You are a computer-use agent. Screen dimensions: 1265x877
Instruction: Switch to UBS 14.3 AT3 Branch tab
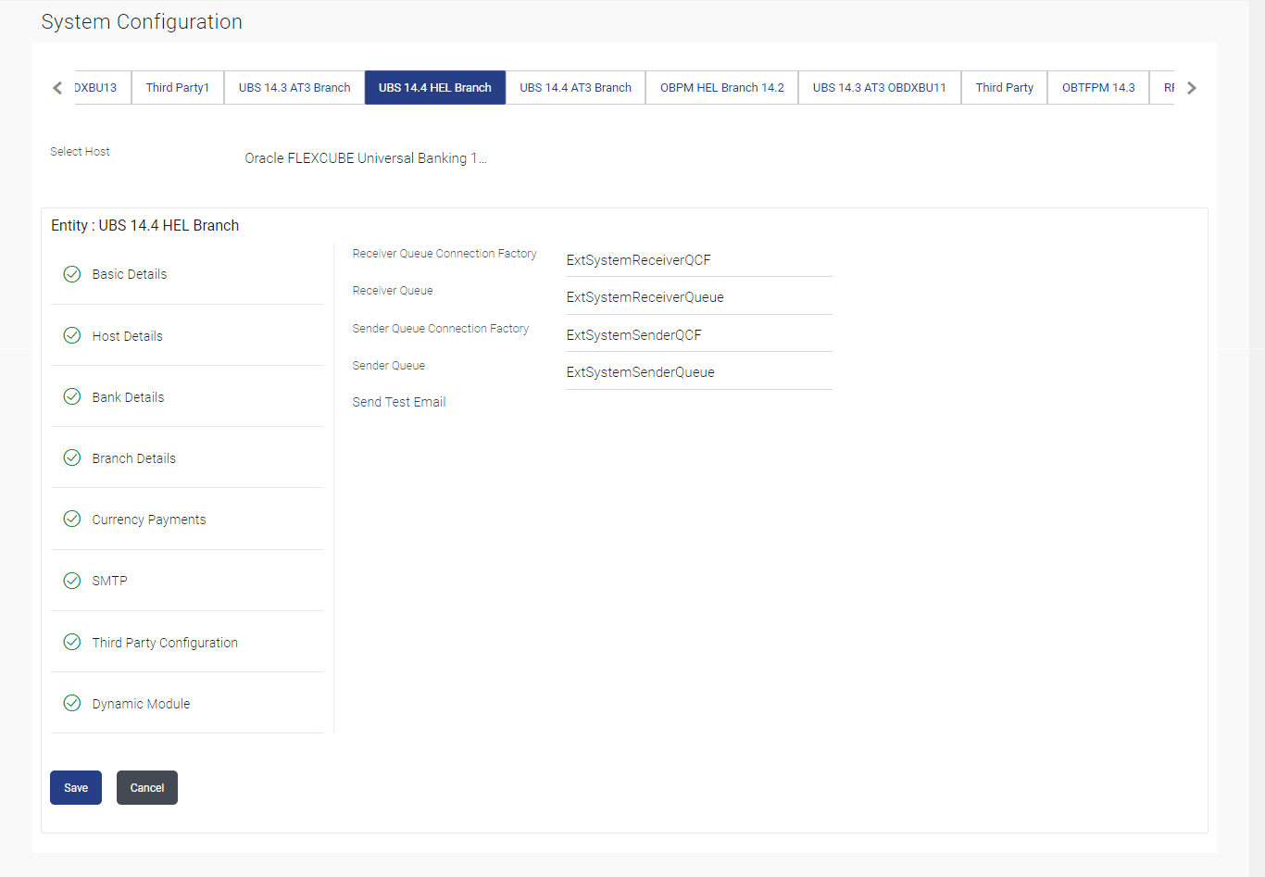pos(294,88)
